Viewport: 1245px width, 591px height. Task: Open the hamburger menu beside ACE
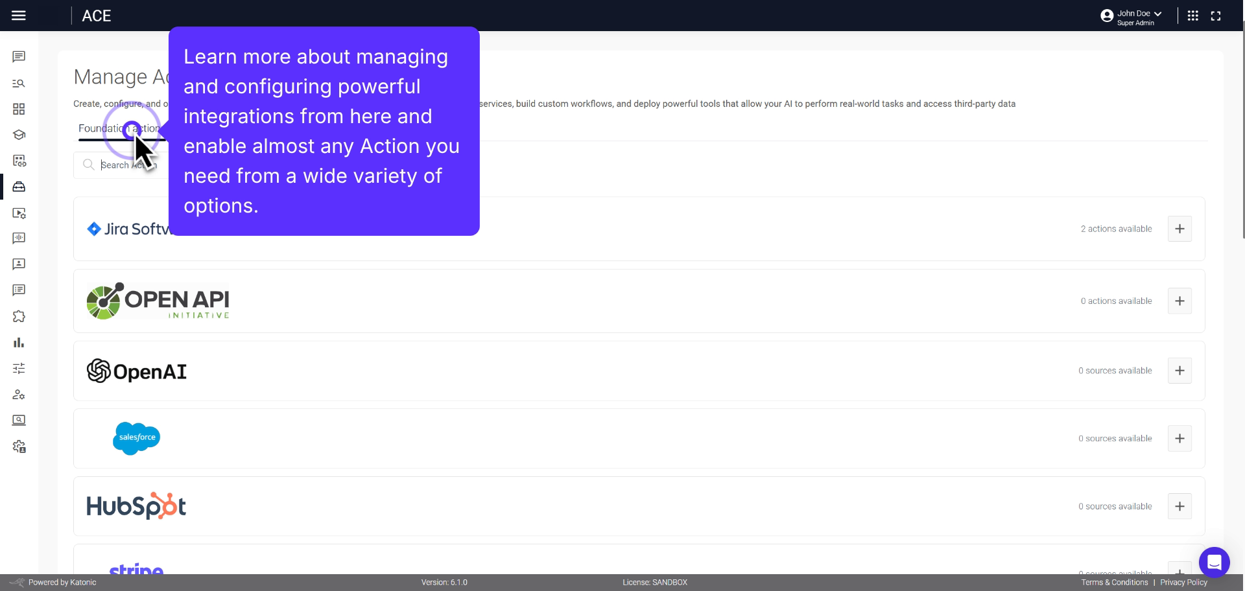point(19,16)
